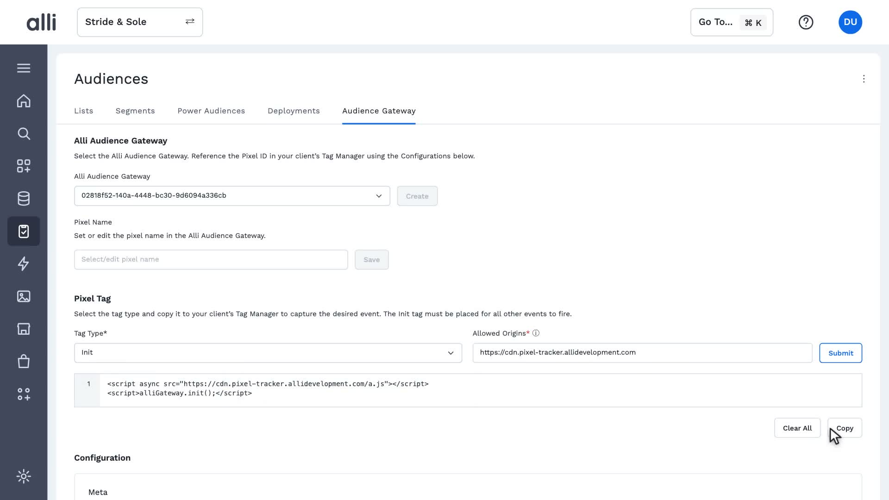The image size is (889, 500).
Task: Click the Clear All button
Action: tap(797, 428)
